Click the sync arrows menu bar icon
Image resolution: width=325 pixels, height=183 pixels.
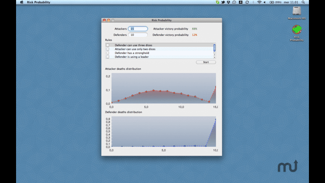tap(247, 2)
